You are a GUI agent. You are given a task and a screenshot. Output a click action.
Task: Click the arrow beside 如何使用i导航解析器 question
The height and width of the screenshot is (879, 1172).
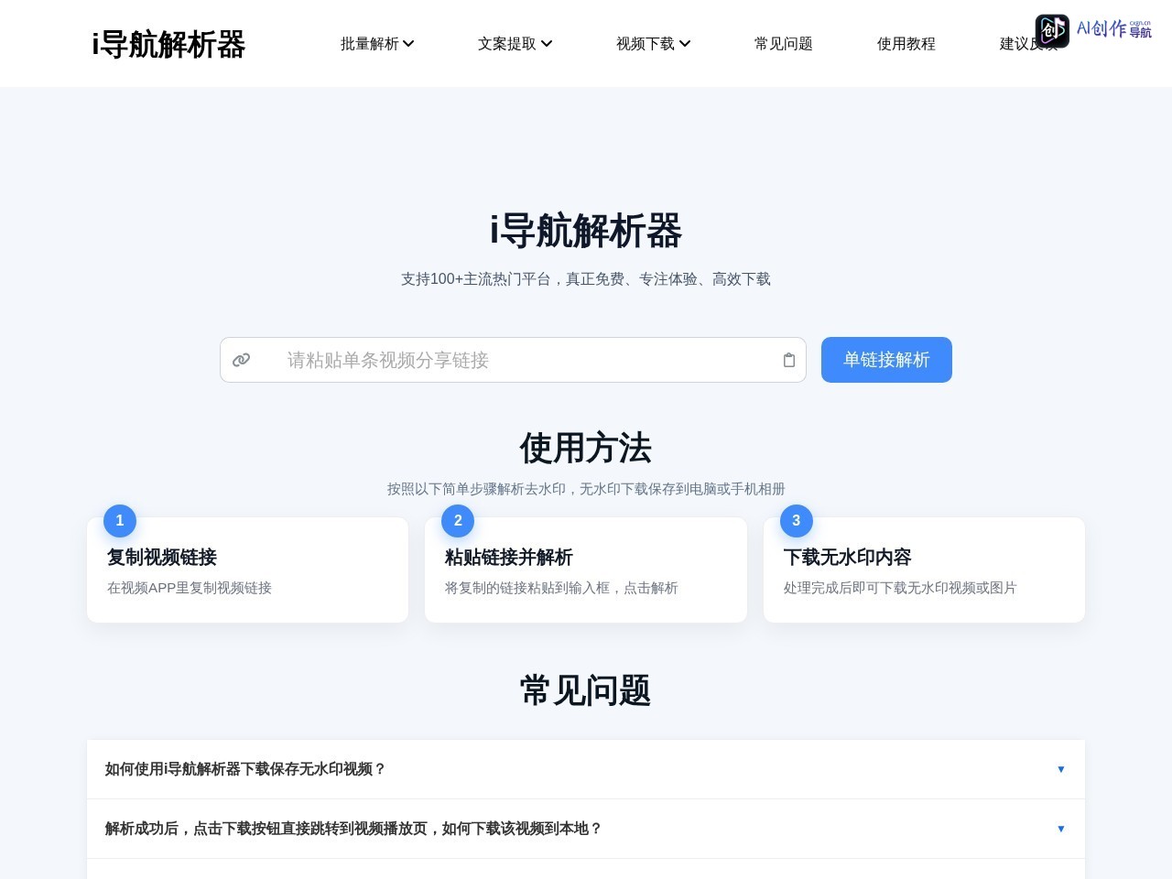click(1061, 769)
